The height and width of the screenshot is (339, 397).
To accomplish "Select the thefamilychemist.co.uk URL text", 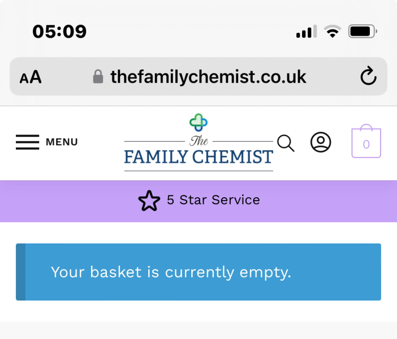I will click(208, 76).
